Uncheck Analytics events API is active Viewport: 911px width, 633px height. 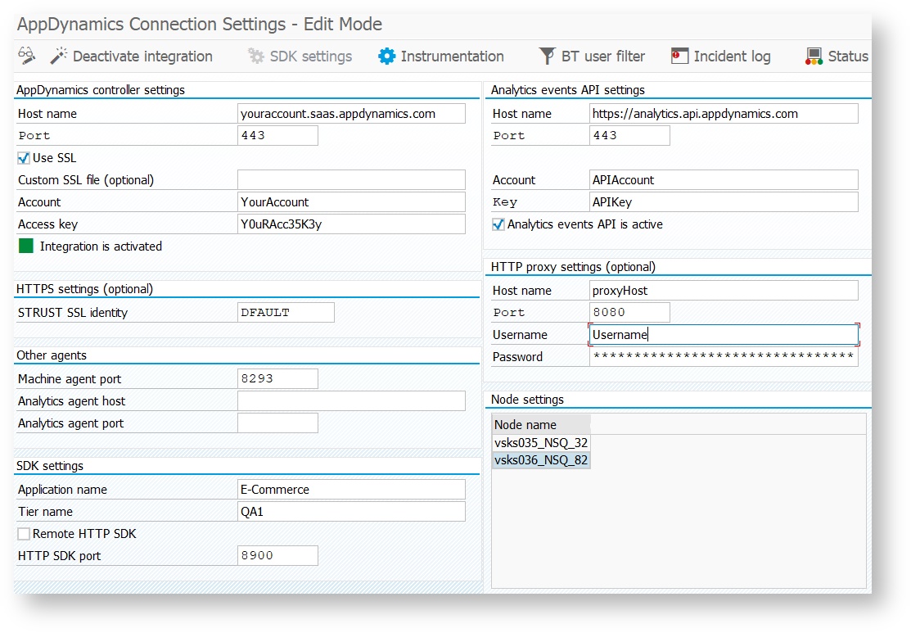pyautogui.click(x=498, y=224)
